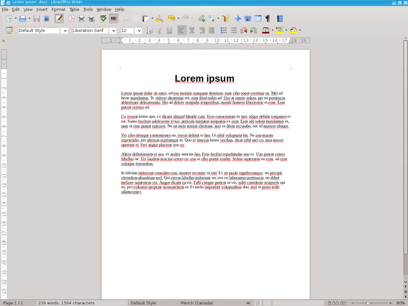Open the Navigator using the star icon
408x306 pixels.
[x=238, y=19]
